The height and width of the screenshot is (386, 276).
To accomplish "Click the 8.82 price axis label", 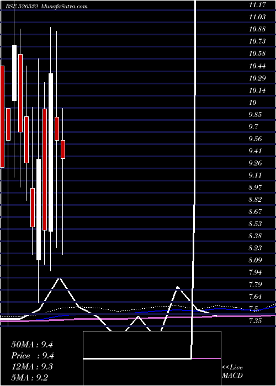I will [255, 200].
